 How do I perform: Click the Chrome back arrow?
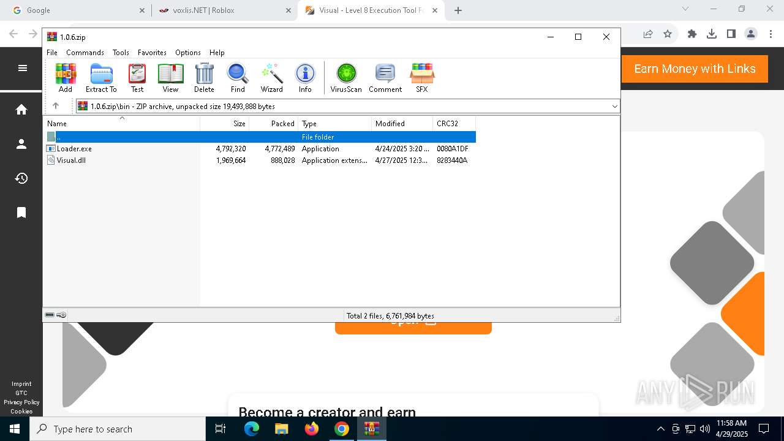13,34
